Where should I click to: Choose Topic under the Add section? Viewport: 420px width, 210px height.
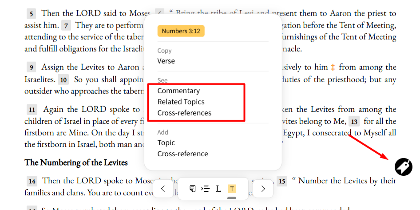coord(166,143)
